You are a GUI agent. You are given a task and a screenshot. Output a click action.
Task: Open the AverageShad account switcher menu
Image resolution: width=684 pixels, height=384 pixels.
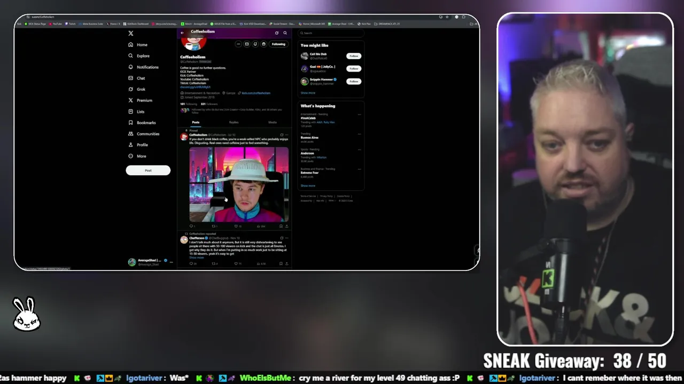(x=150, y=262)
